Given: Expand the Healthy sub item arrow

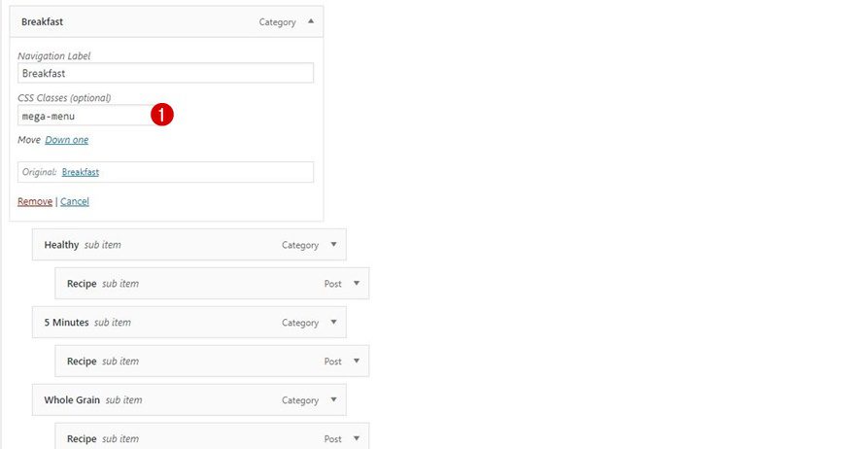Looking at the screenshot, I should pyautogui.click(x=333, y=244).
